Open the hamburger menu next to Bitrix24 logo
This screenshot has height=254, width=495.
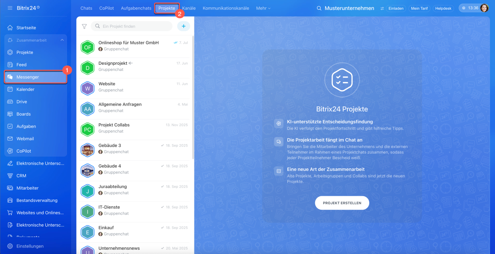pos(10,8)
